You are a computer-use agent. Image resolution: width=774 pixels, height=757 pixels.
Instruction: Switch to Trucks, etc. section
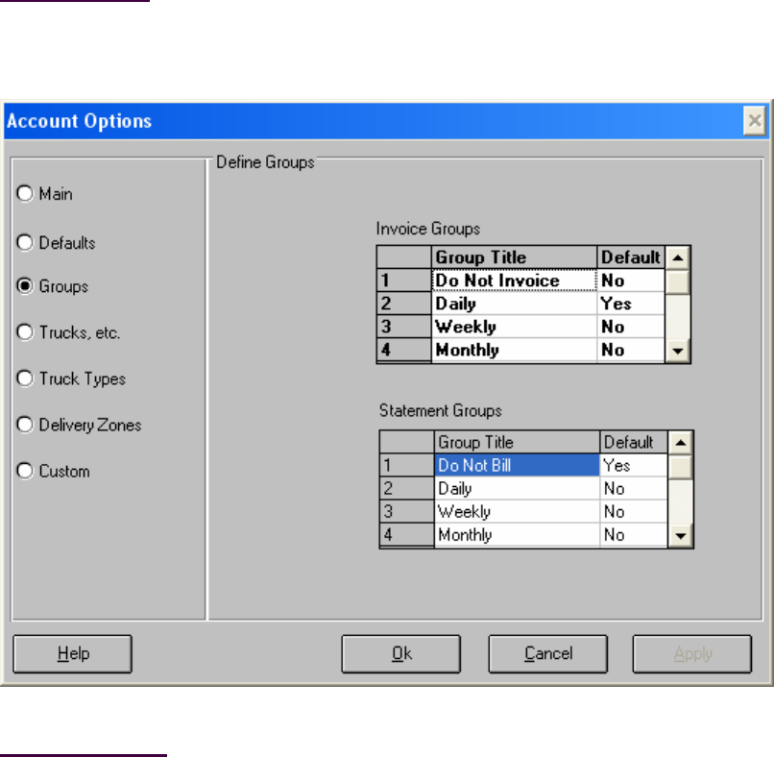pyautogui.click(x=26, y=332)
